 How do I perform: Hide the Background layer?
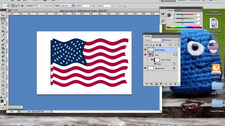pyautogui.click(x=145, y=68)
